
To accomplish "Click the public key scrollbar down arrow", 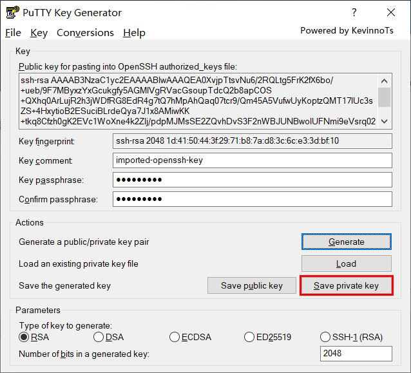I will point(384,121).
